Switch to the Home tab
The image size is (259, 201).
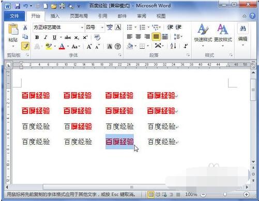(x=36, y=16)
